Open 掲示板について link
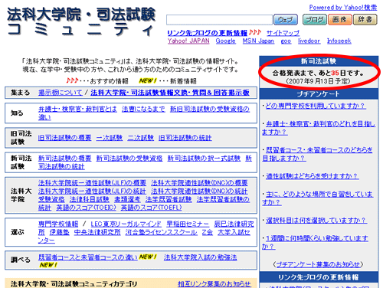383x288 pixels. [61, 93]
